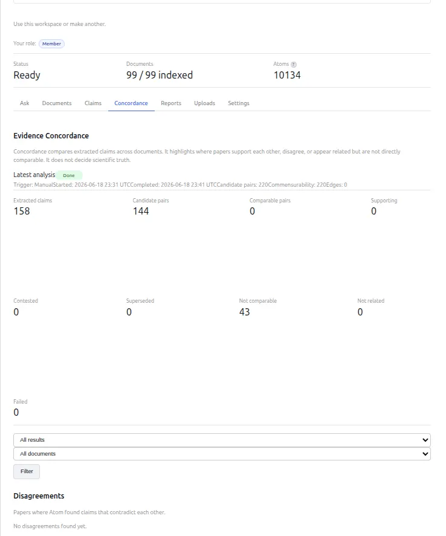The width and height of the screenshot is (446, 536).
Task: Click the All results dropdown chevron arrow
Action: coord(425,440)
